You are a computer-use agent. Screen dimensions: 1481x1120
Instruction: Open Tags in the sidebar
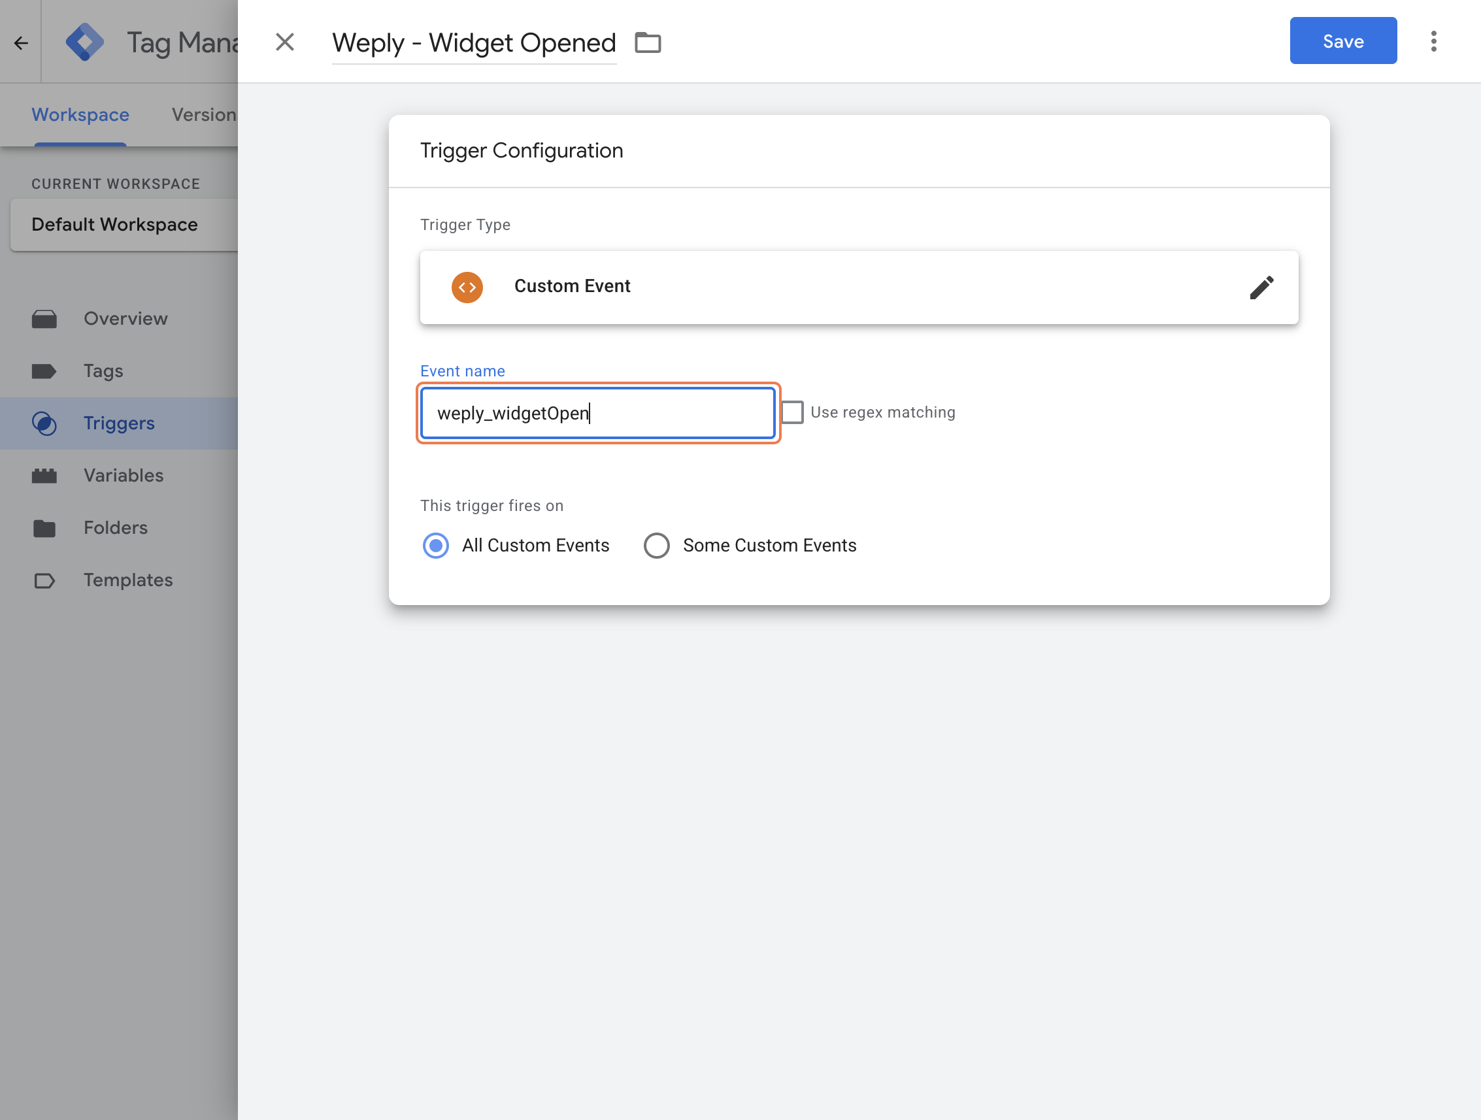pos(103,371)
